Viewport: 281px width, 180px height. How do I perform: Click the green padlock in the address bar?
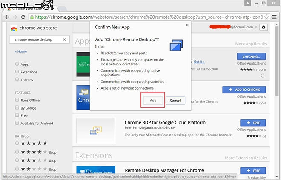coord(32,17)
